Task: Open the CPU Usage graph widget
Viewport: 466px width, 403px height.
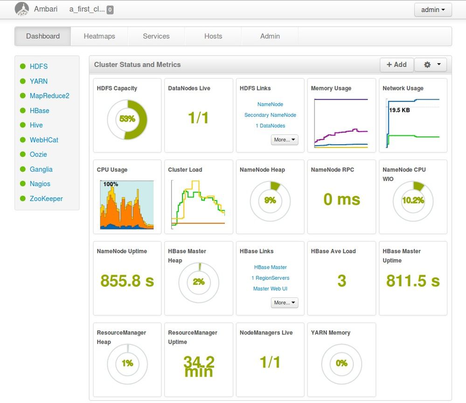Action: [x=127, y=204]
